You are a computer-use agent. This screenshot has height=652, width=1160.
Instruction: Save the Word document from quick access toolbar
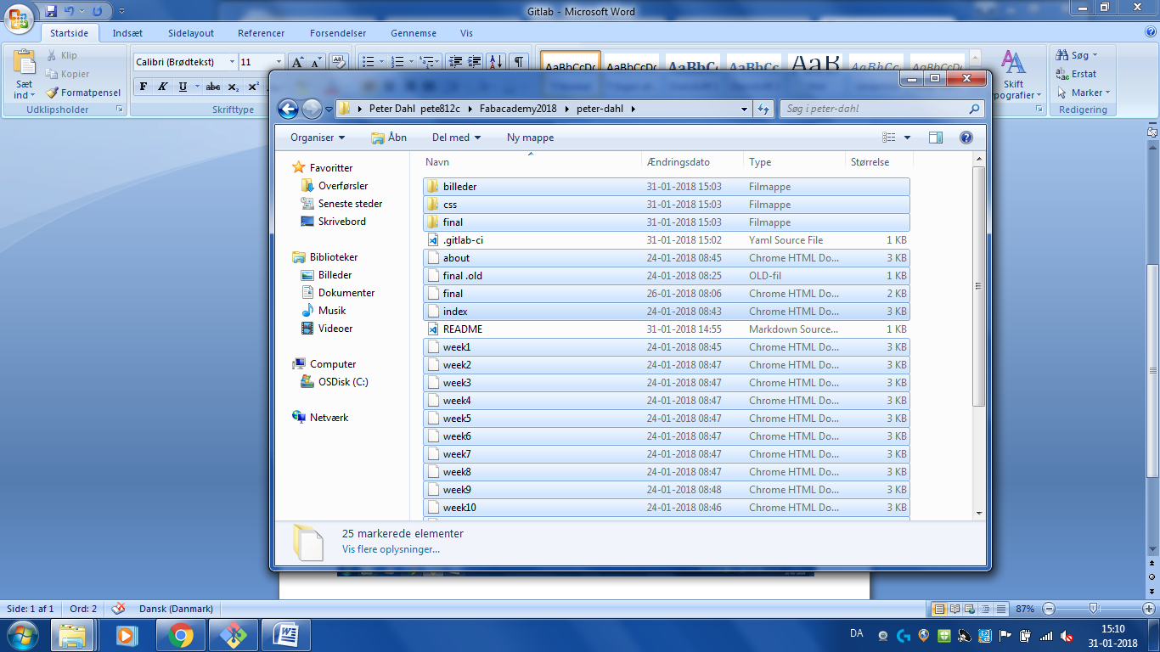click(x=52, y=11)
